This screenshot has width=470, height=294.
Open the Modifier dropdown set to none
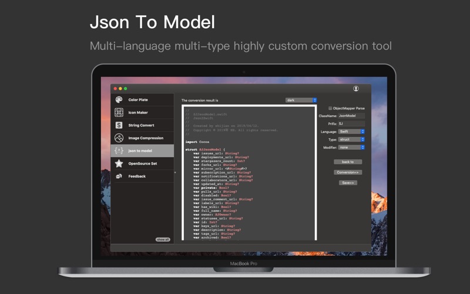pos(351,148)
